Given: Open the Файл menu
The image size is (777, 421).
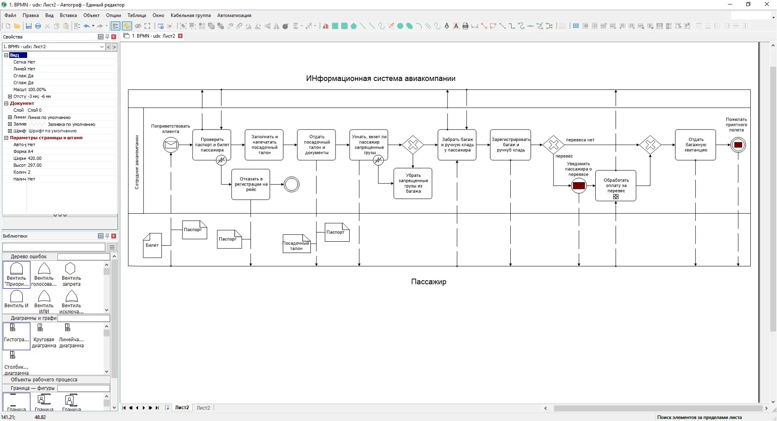Looking at the screenshot, I should click(11, 15).
